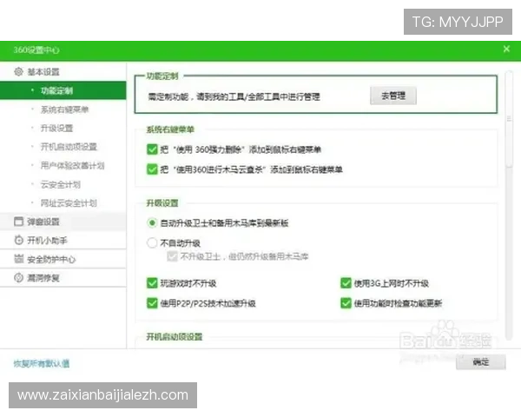Open the 安全防护中心 section

[x=63, y=259]
